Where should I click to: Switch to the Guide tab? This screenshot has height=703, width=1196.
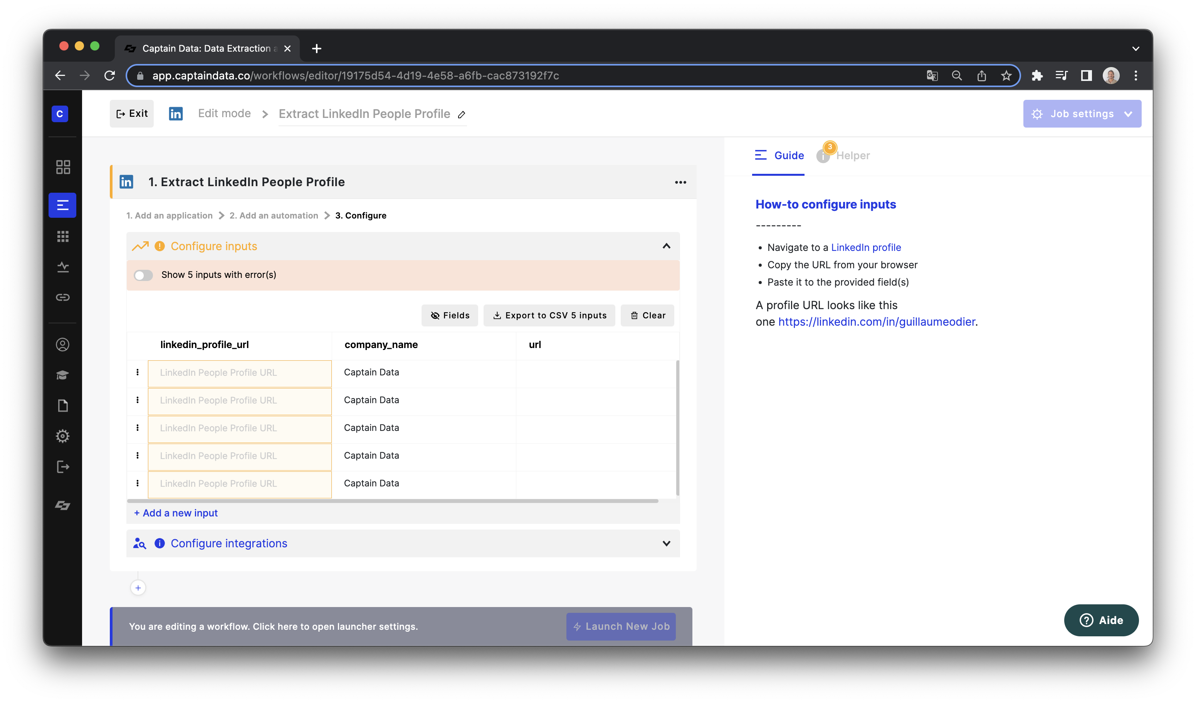(779, 155)
